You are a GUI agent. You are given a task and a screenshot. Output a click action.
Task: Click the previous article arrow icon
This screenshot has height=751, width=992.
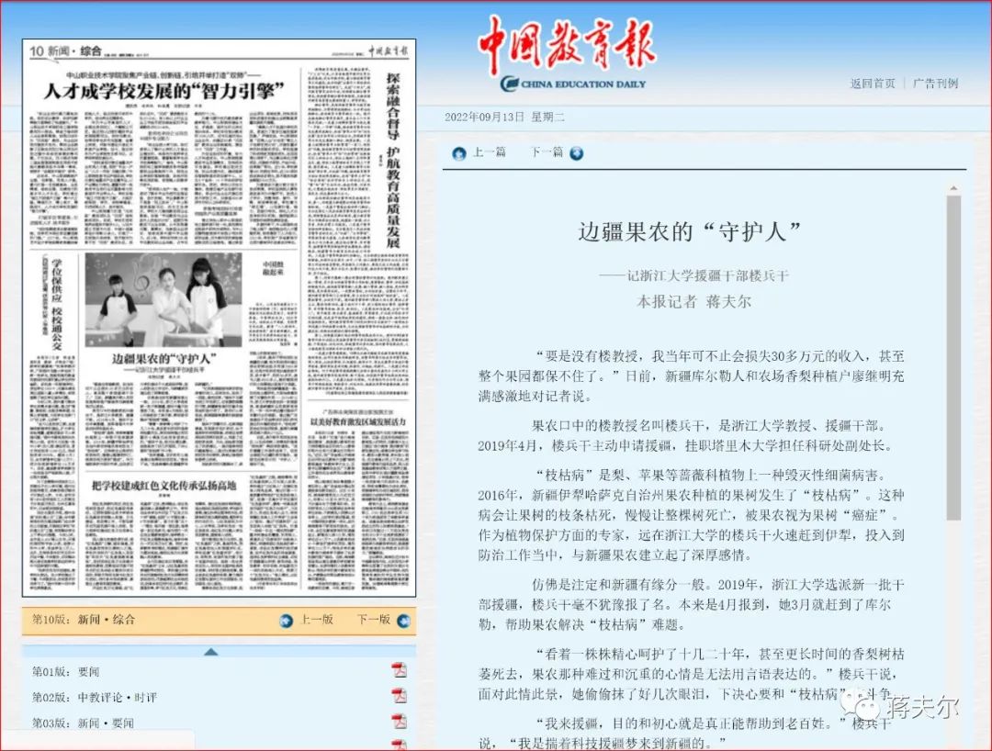[x=459, y=153]
